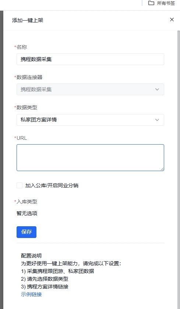Viewport: 180px width, 309px height.
Task: Click the 所有书签 bookmarks label
Action: tap(166, 3)
